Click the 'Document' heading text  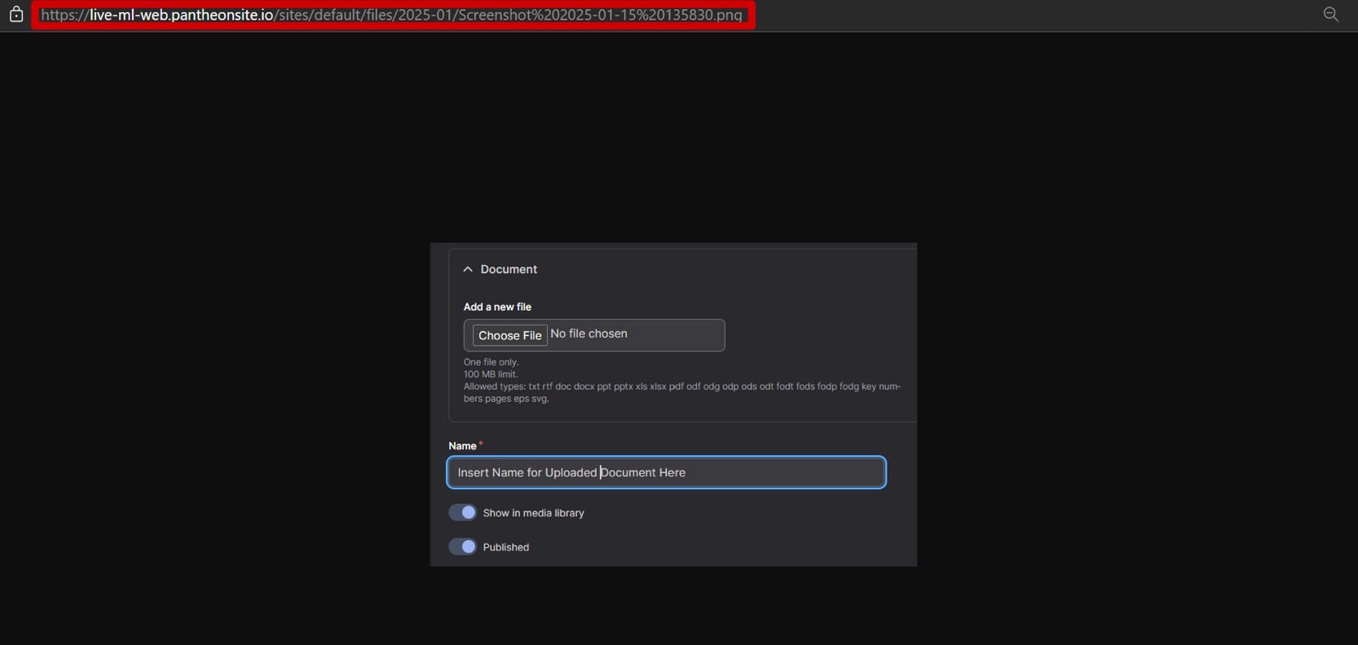click(509, 269)
